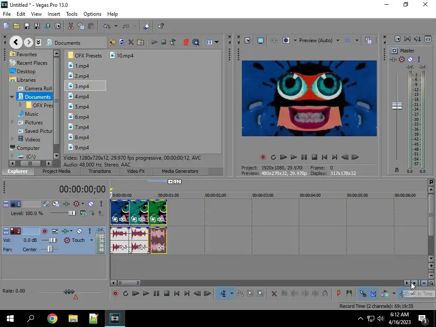Screen dimensions: 436x327
Task: Select the Envelope Edit tool
Action: pyautogui.click(x=240, y=293)
